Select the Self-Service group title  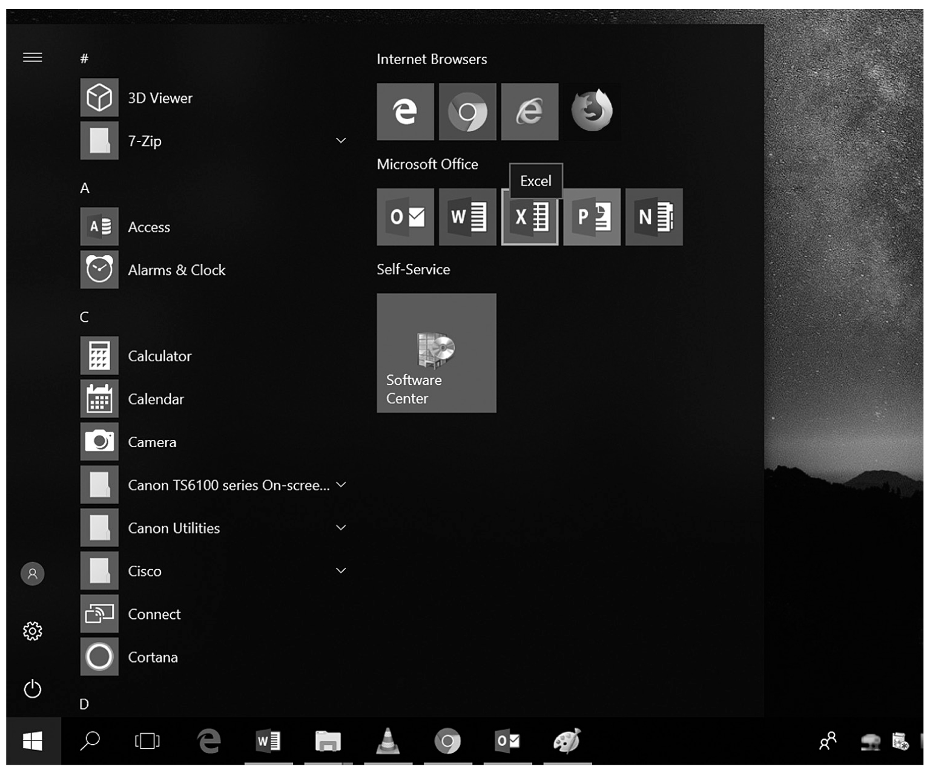pyautogui.click(x=414, y=269)
